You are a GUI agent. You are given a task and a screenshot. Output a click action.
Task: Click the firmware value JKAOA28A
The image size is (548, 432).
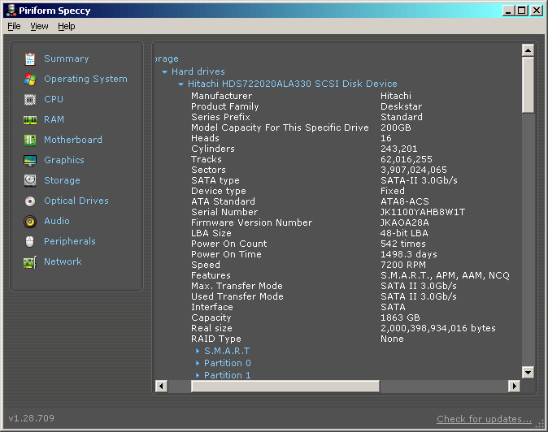click(x=404, y=222)
